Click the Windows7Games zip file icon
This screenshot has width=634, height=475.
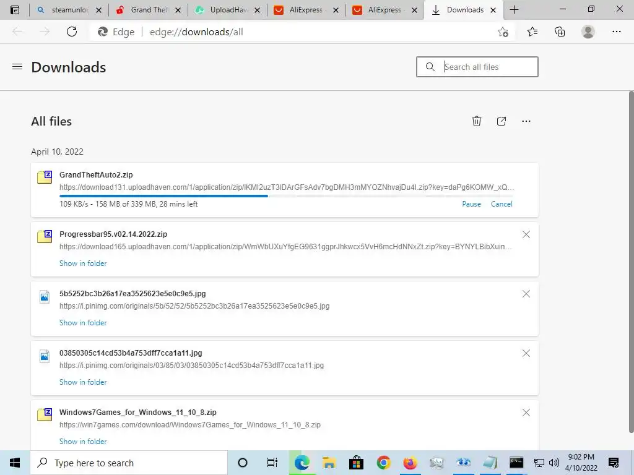coord(45,414)
